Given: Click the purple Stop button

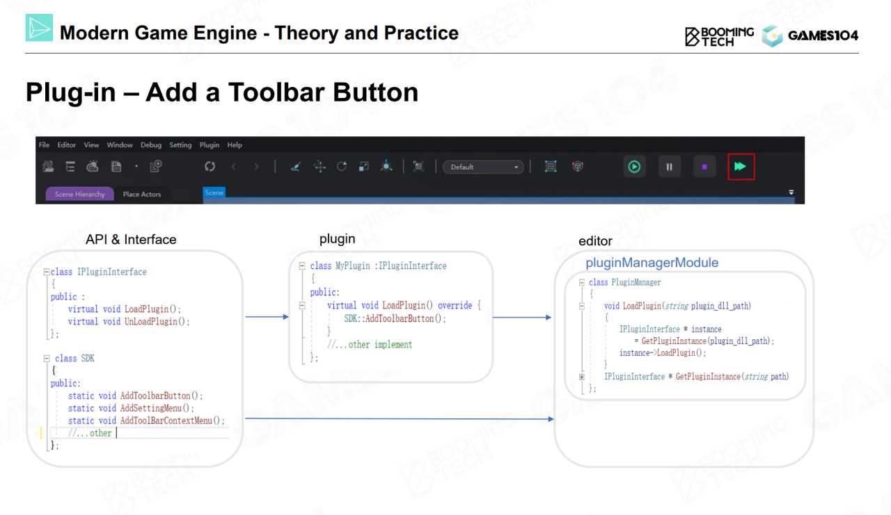Looking at the screenshot, I should [x=704, y=167].
